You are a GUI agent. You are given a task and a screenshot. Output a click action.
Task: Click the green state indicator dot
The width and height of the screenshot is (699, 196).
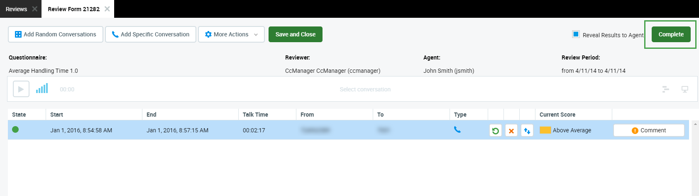(15, 130)
